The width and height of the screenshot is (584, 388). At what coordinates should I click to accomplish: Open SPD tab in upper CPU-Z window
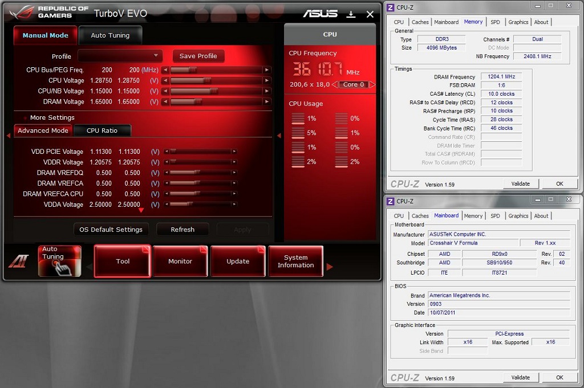click(x=495, y=22)
